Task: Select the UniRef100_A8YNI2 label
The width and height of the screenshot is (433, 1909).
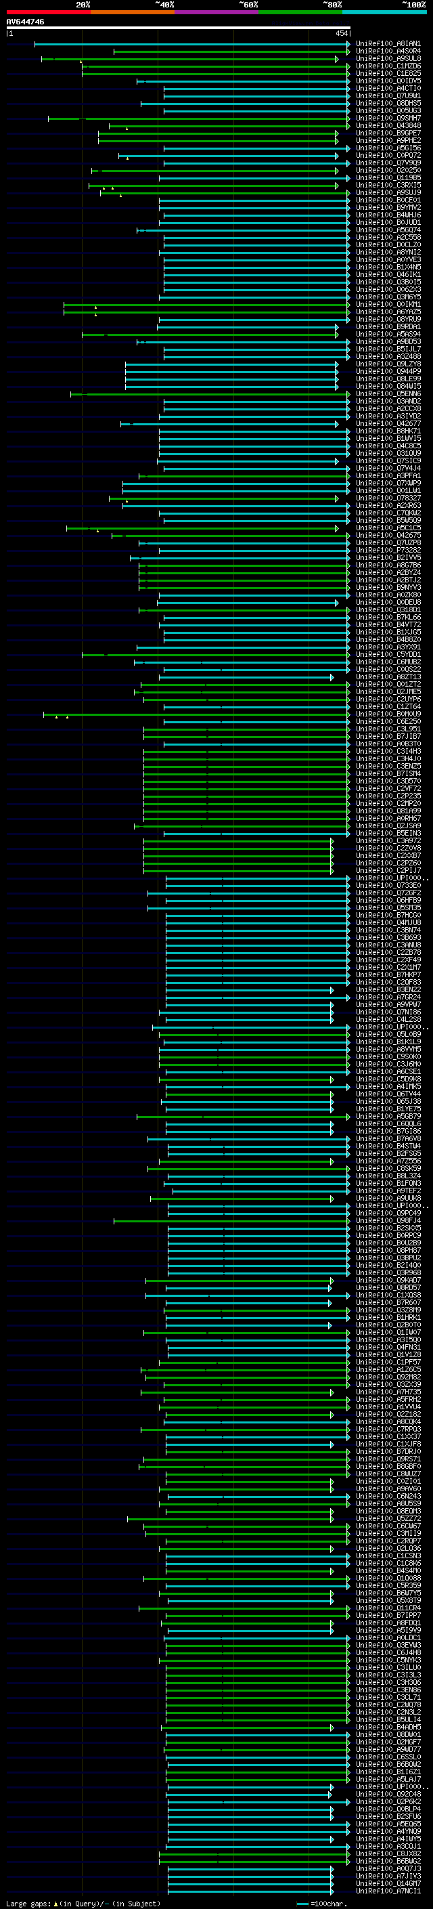Action: coord(388,252)
